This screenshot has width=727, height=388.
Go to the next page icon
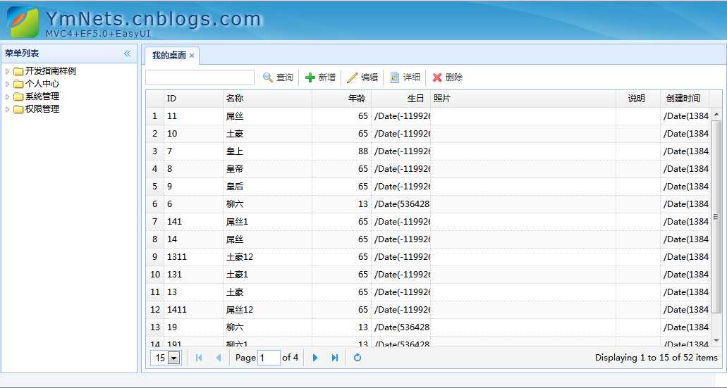pos(315,358)
